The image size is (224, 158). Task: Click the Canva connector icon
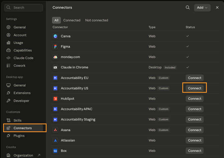tap(55, 36)
